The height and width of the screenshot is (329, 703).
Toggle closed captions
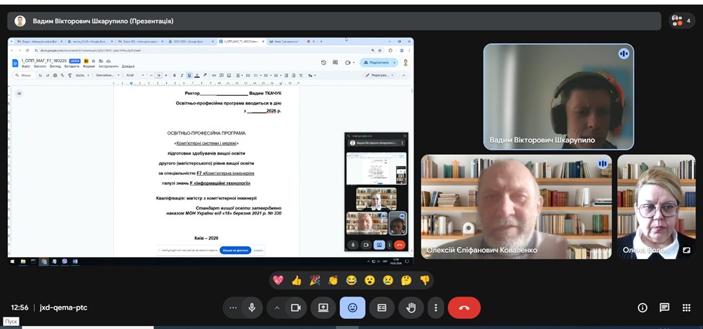(382, 307)
